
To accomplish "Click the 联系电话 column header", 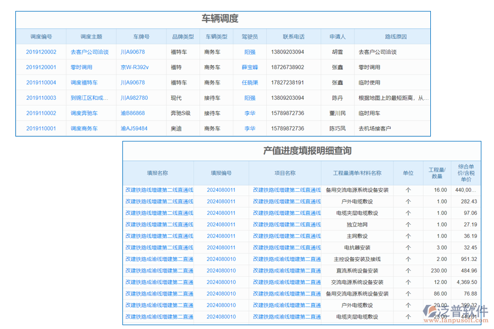I will [x=293, y=35].
